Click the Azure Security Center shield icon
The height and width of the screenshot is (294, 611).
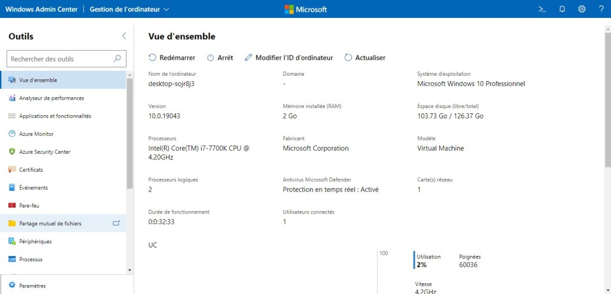[12, 152]
